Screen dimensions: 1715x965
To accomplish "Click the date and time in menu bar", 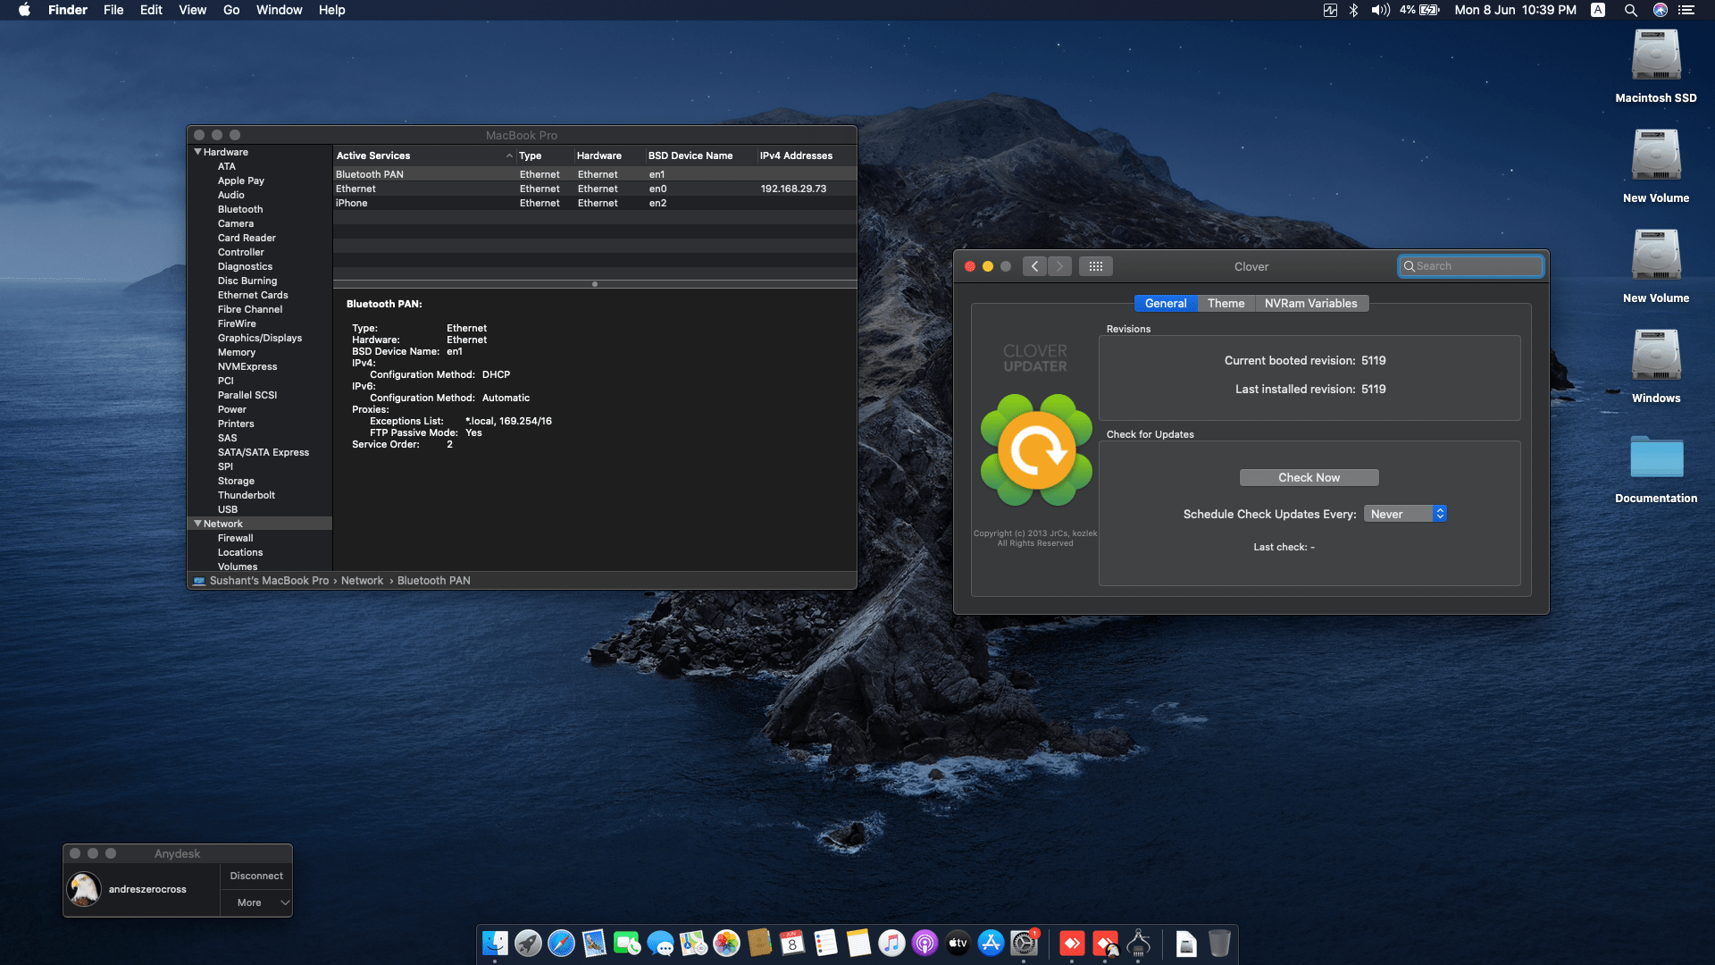I will pyautogui.click(x=1515, y=10).
